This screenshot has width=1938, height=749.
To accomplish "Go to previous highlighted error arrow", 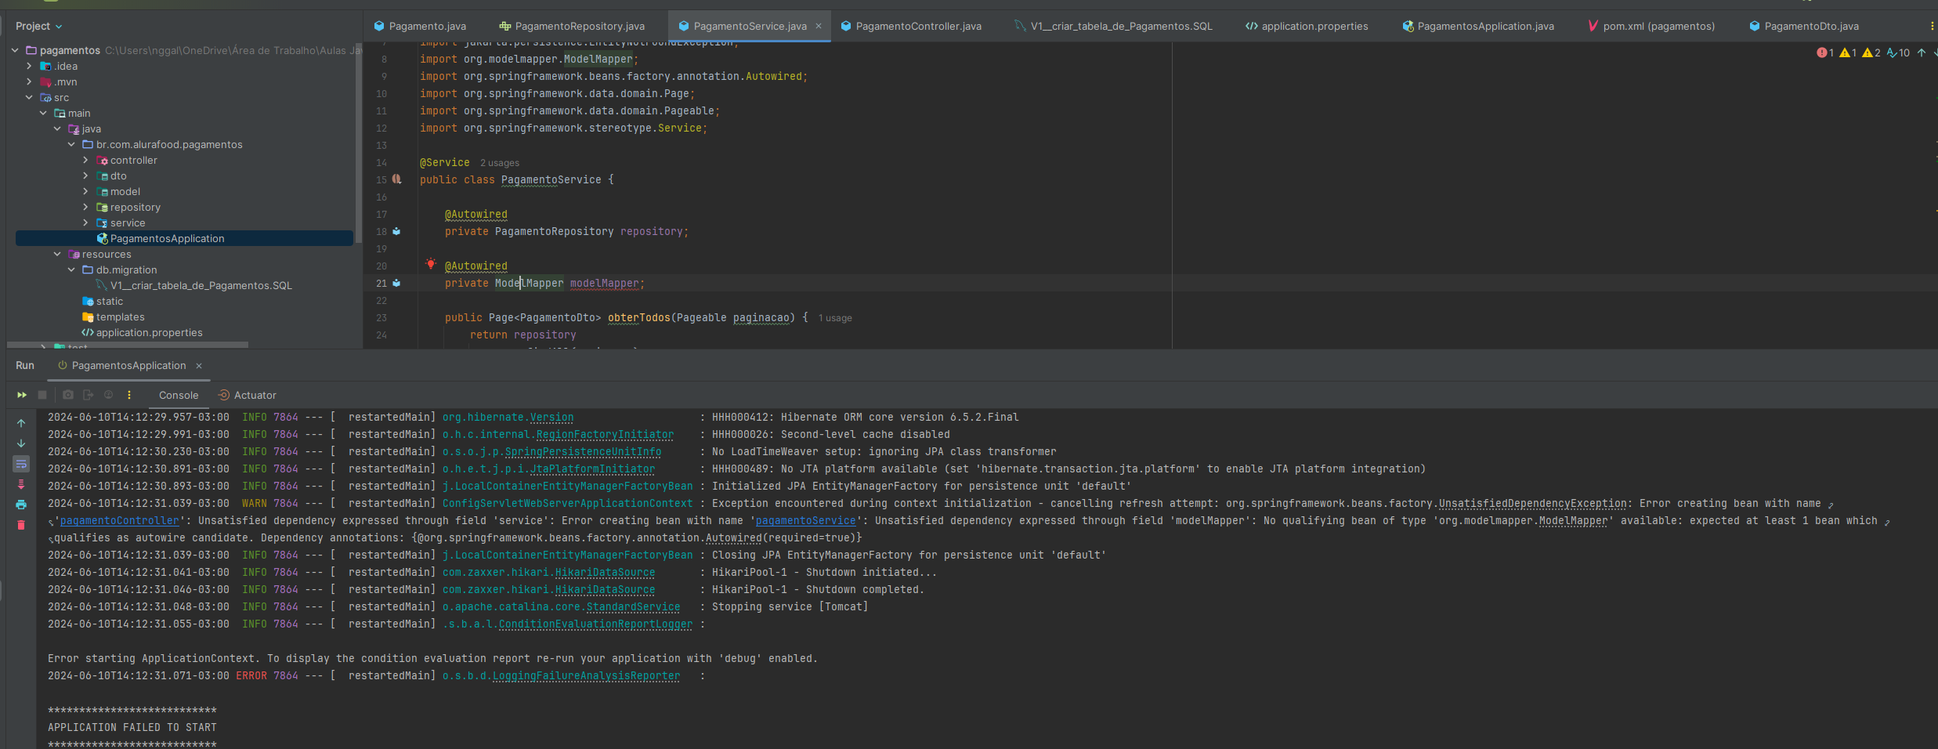I will [1922, 52].
